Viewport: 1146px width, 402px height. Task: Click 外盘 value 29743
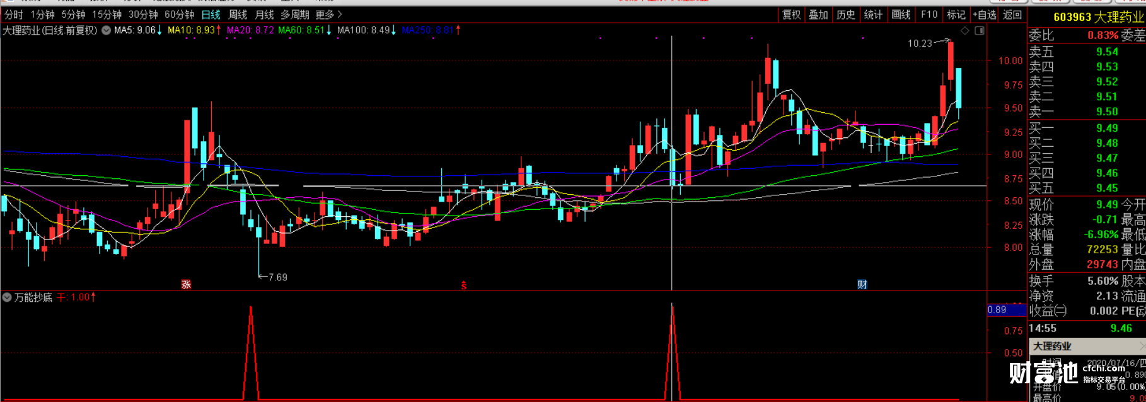coord(1103,265)
